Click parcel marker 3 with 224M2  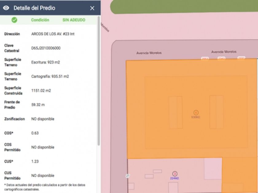tap(175, 174)
